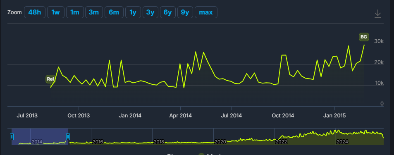Click the Jan 2014 axis label
394x155 pixels.
click(x=130, y=116)
